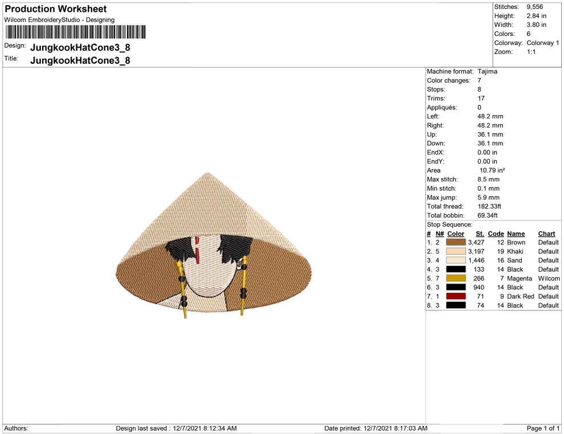Click 'Page 1 of 1' in footer
The image size is (564, 434).
(x=543, y=428)
